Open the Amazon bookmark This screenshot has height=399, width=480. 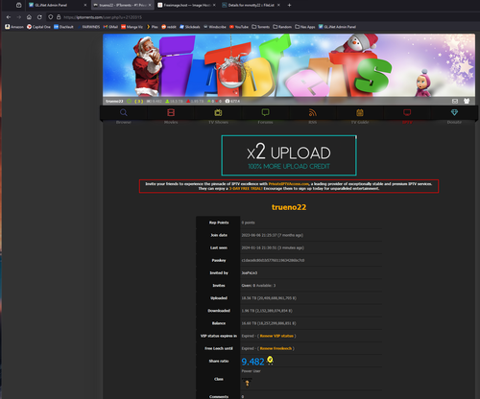pos(14,27)
